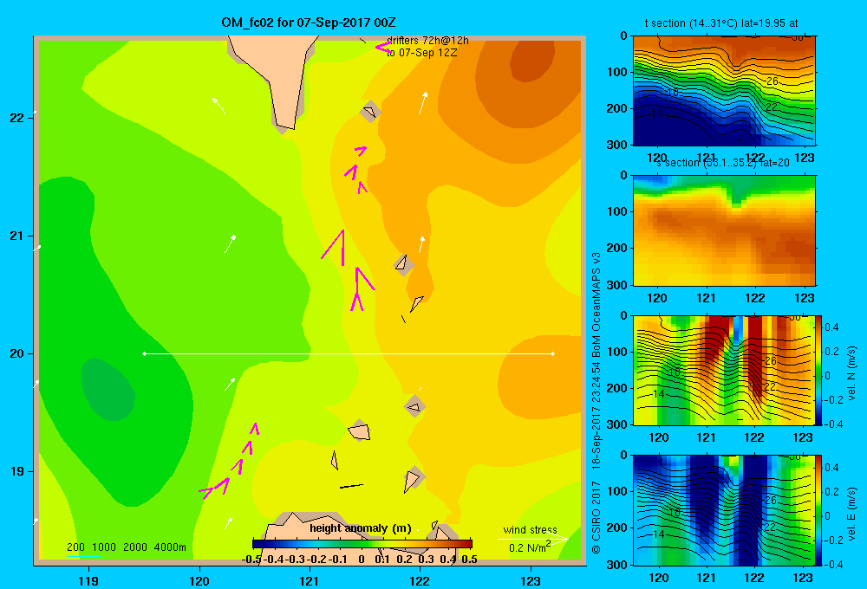Click the dark orange height maximum in northeast

[532, 60]
